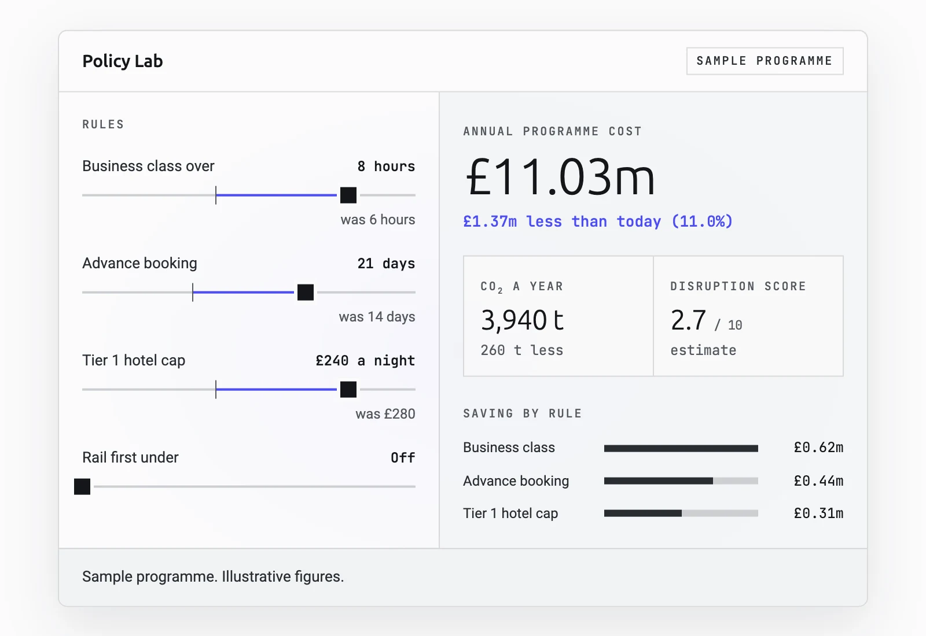The height and width of the screenshot is (636, 926).
Task: Click the '260 t less' note
Action: pos(521,350)
